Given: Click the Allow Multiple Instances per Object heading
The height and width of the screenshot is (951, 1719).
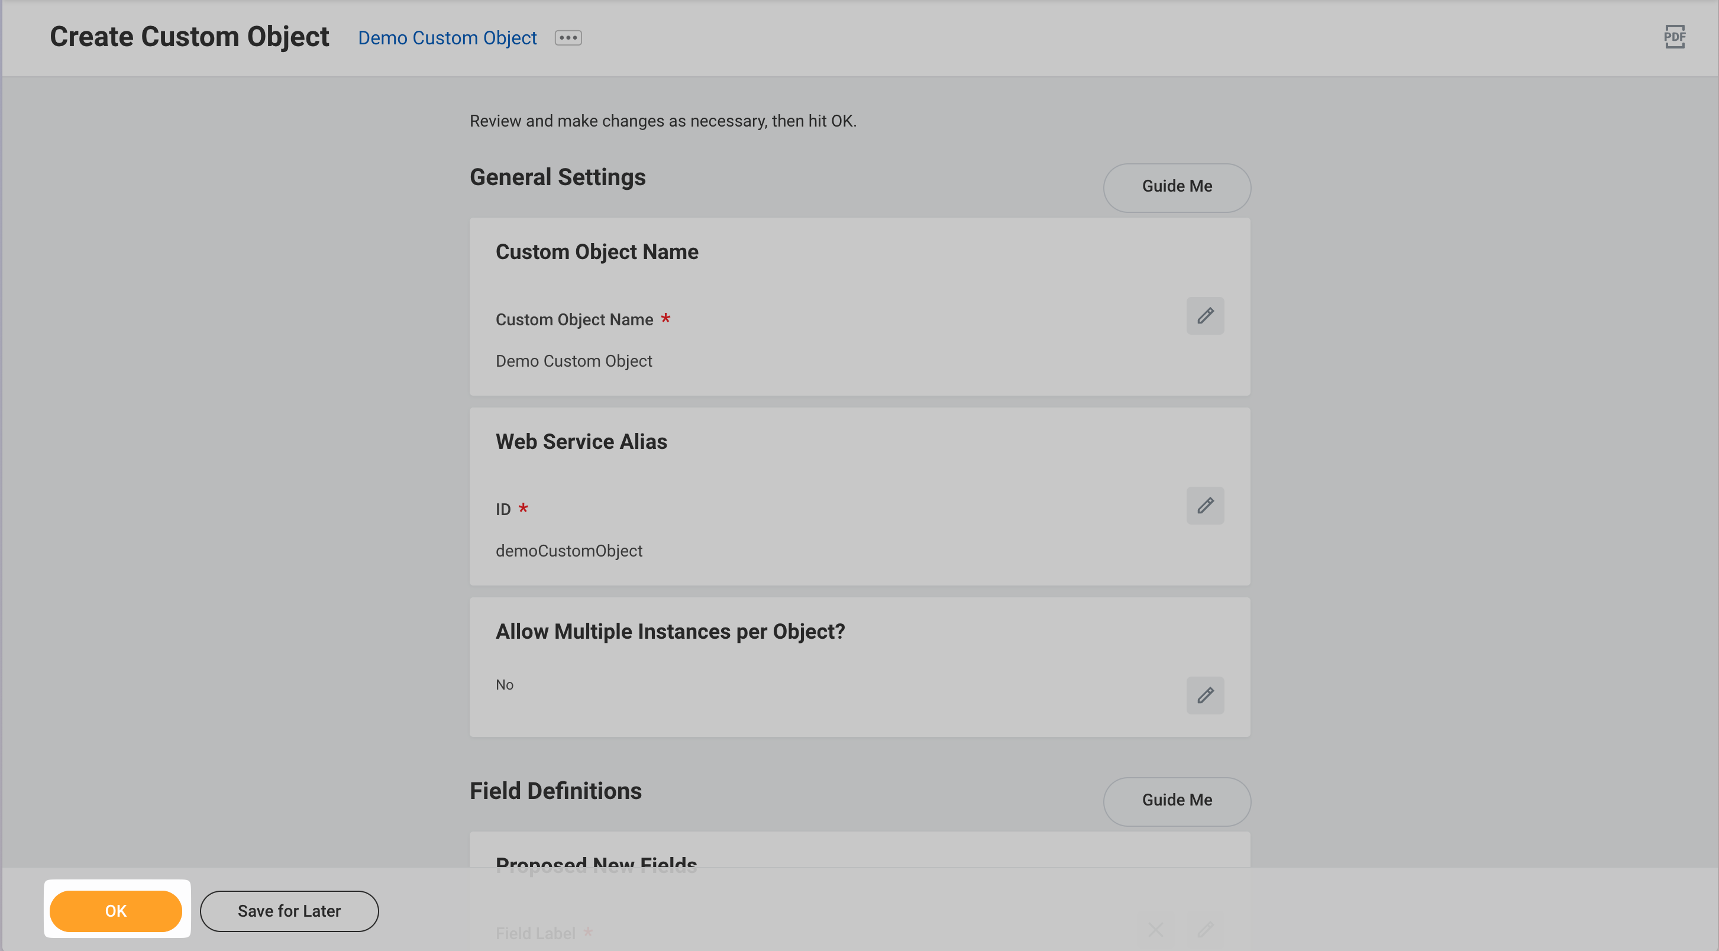Looking at the screenshot, I should [x=670, y=631].
